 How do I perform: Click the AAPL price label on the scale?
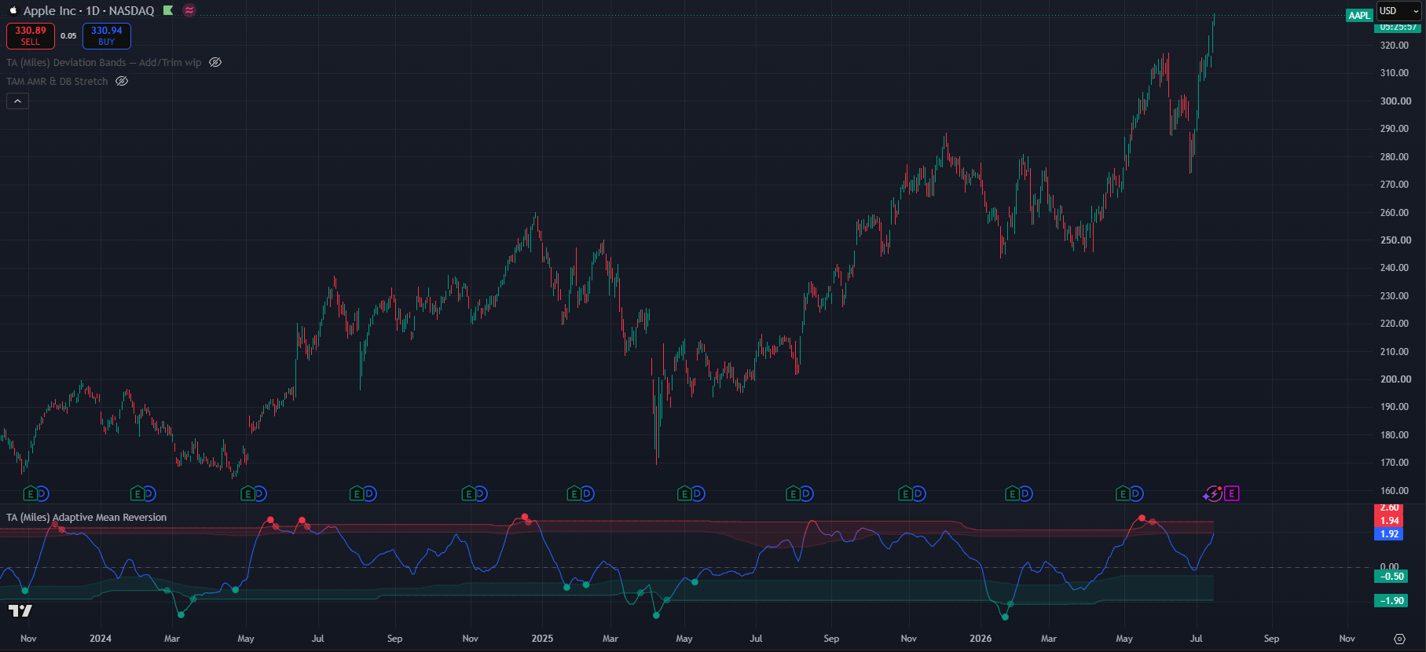coord(1359,15)
